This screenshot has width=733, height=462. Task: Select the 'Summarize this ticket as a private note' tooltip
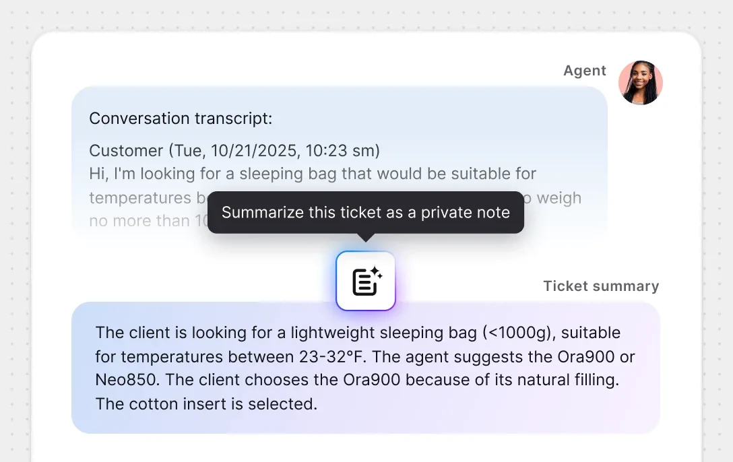366,212
